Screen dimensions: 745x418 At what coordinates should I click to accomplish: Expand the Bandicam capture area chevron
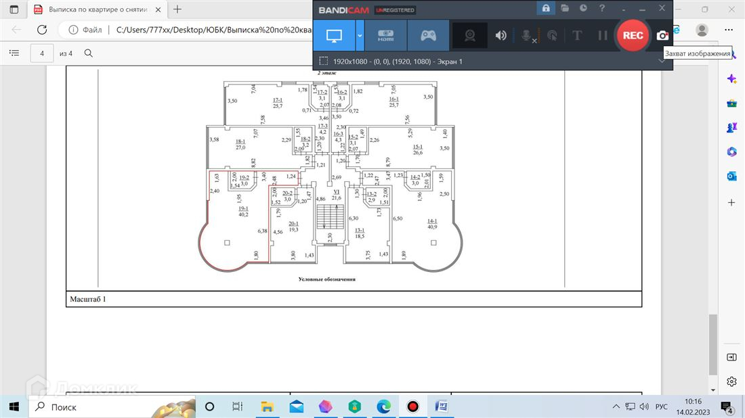pyautogui.click(x=662, y=61)
